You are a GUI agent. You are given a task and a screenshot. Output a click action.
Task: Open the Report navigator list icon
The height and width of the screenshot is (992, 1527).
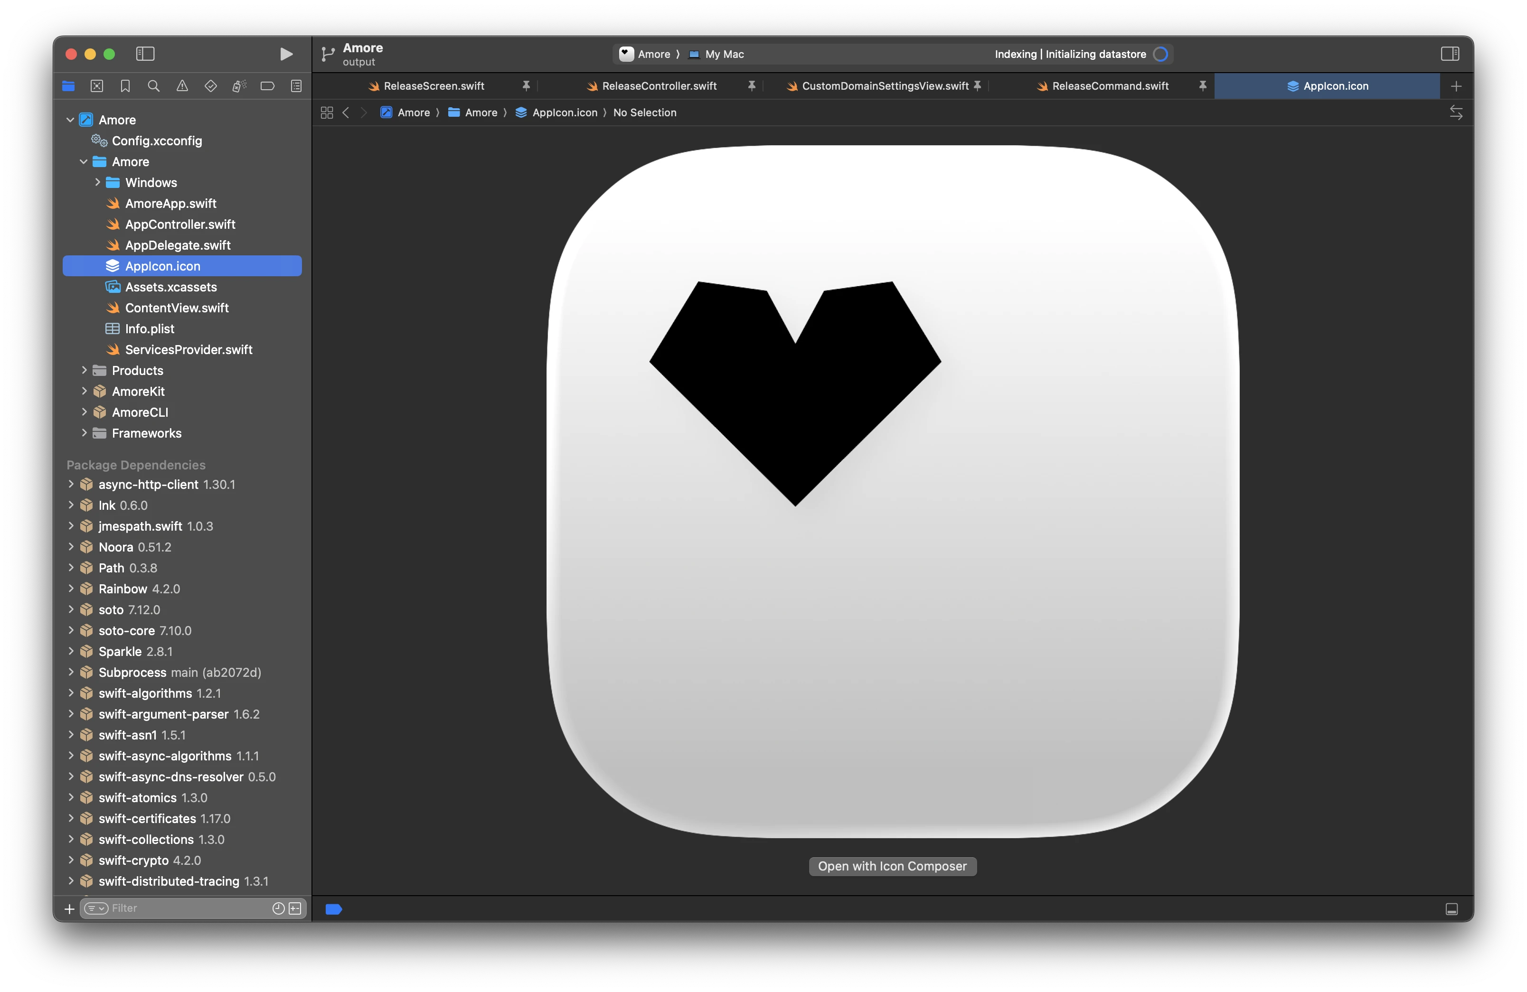[x=296, y=86]
